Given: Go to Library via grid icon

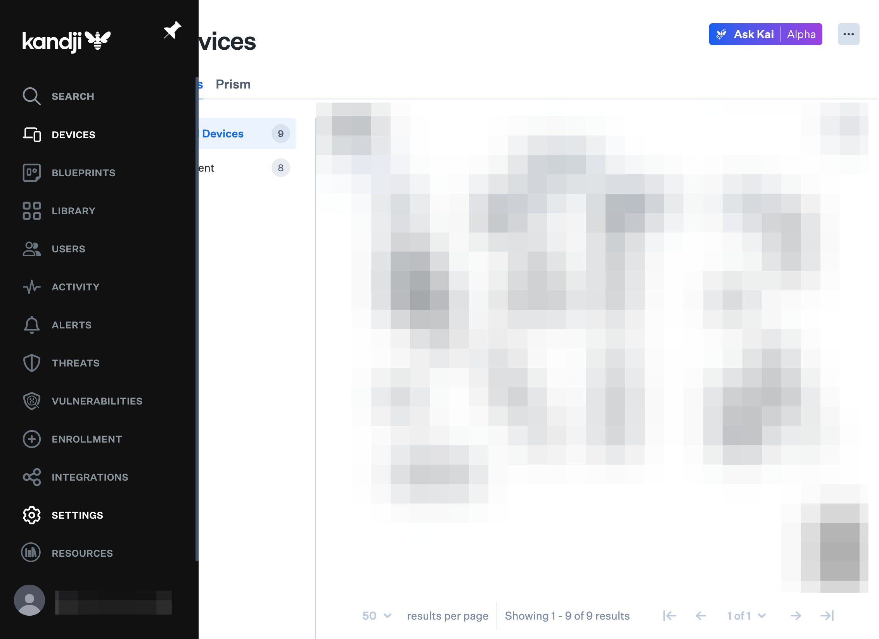Looking at the screenshot, I should tap(31, 211).
